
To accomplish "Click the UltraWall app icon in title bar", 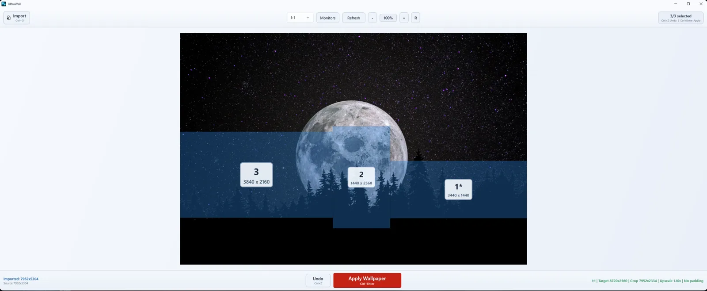I will point(4,4).
